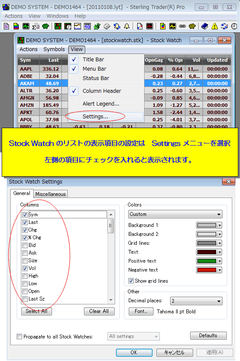Open the Symbols menu in Stock Watch
Screen dimensions: 240x361
click(54, 49)
